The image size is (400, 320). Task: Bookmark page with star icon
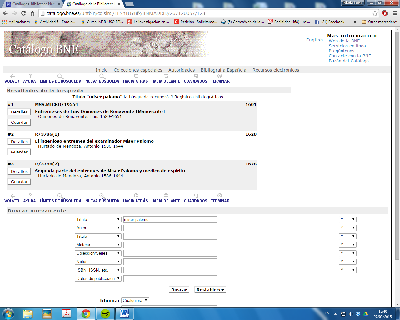pos(375,13)
